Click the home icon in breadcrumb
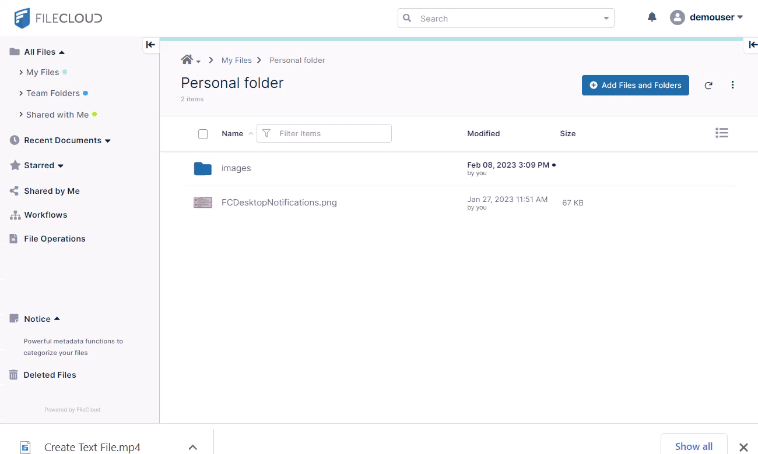The height and width of the screenshot is (454, 758). [x=187, y=60]
